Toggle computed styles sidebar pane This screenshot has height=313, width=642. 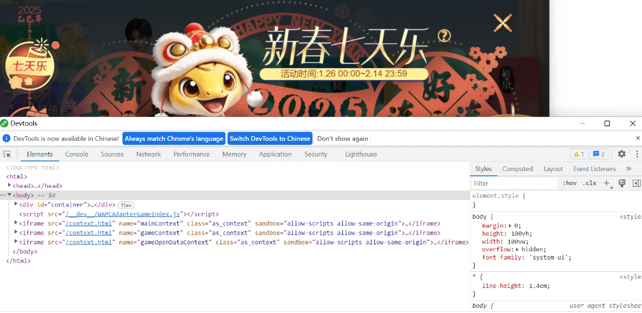coord(637,183)
